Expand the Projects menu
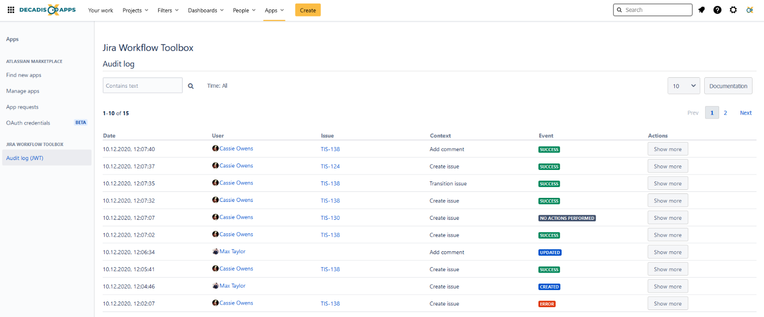The image size is (764, 317). pyautogui.click(x=136, y=10)
